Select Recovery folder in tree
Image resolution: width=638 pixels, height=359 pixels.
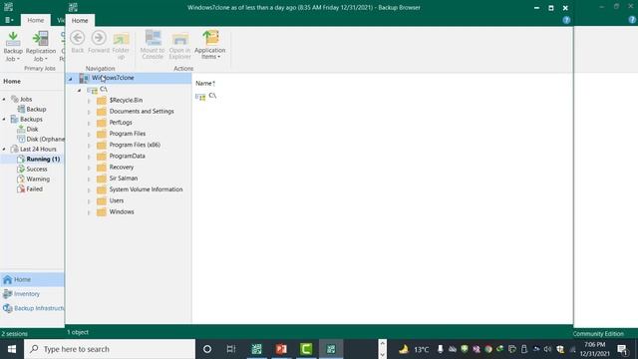[122, 167]
